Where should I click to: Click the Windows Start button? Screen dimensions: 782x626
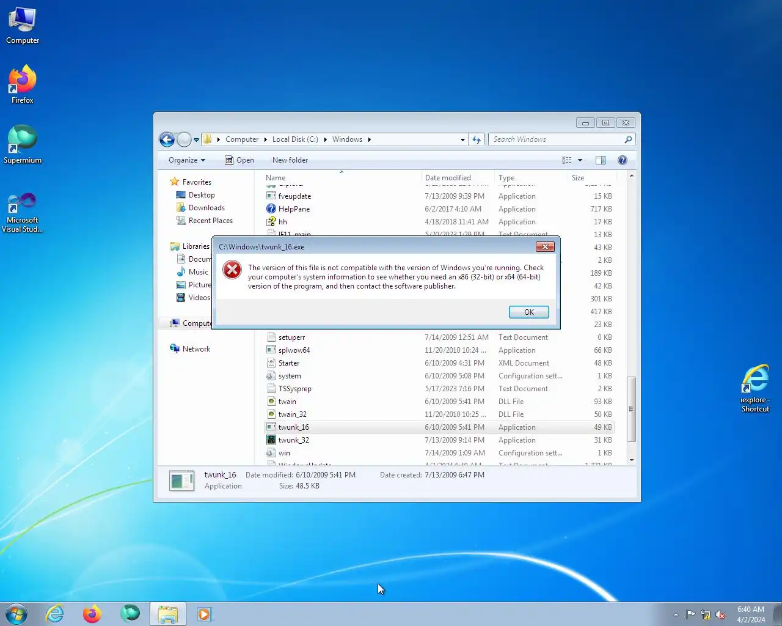click(x=16, y=614)
